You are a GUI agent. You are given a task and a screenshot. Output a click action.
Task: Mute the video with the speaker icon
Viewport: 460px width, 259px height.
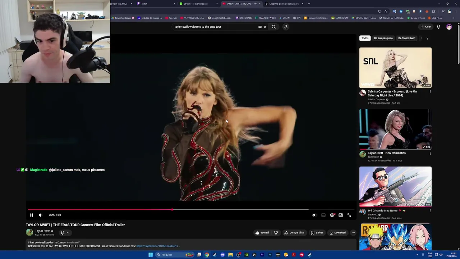(41, 215)
